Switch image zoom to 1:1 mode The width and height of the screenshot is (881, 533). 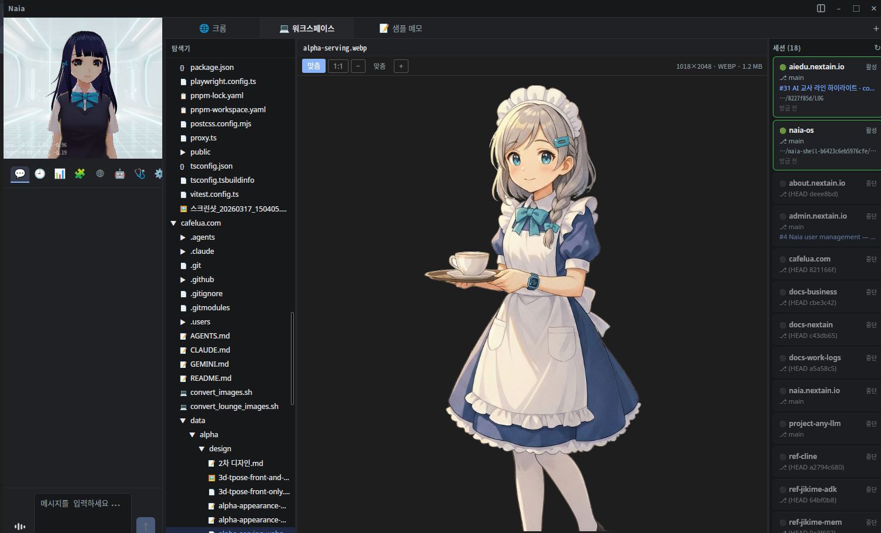click(338, 66)
